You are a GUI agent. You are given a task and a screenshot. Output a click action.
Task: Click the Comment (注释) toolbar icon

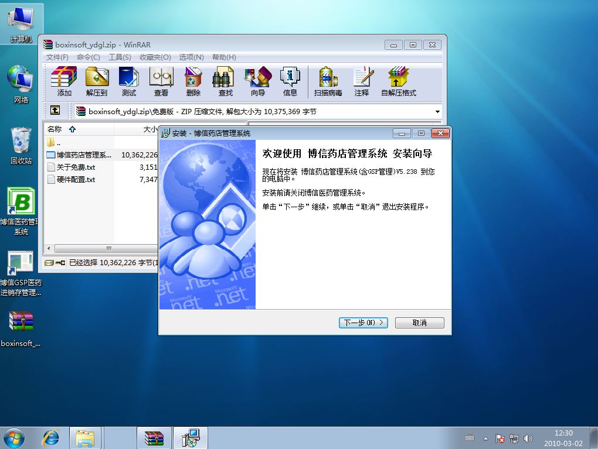pos(362,81)
